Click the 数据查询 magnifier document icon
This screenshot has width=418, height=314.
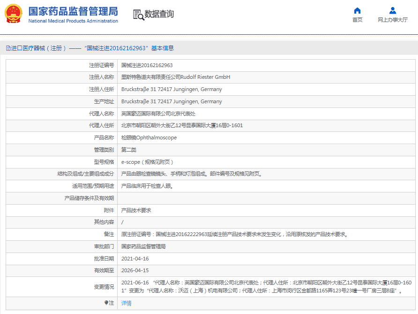[138, 15]
